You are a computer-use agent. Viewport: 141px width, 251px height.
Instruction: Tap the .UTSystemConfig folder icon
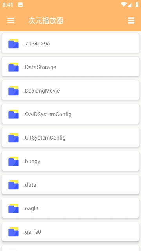coord(13,138)
